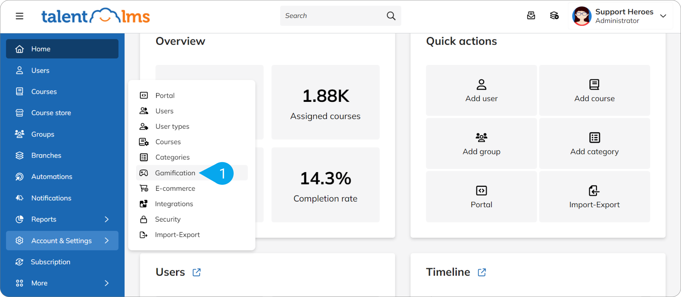
Task: Open the branches switcher icon in header
Action: point(554,16)
